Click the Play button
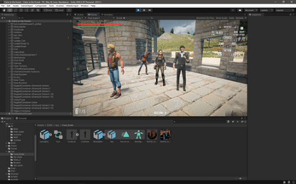Screen dimensions: 296x184 point(138,10)
